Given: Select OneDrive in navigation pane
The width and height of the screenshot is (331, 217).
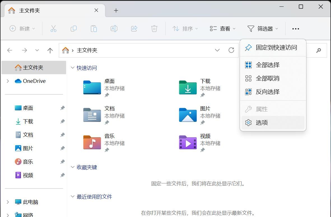Looking at the screenshot, I should 34,81.
